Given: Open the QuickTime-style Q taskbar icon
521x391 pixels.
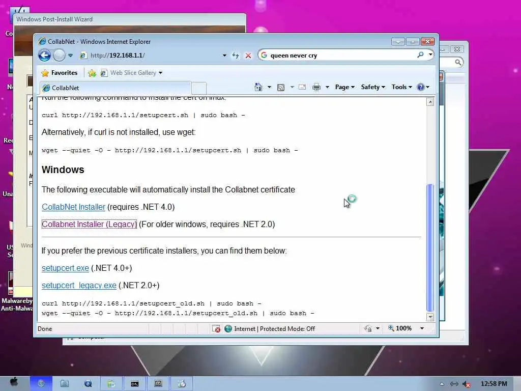Looking at the screenshot, I should coord(88,384).
